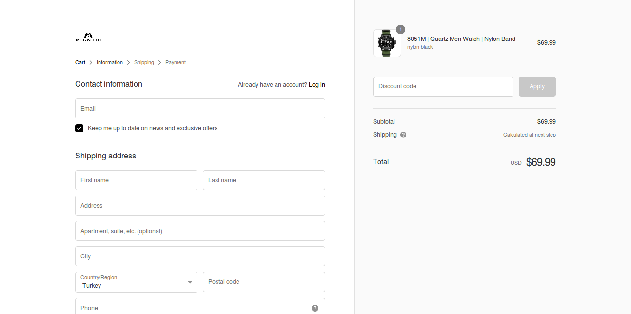
Task: Go to Cart breadcrumb
Action: pos(80,63)
